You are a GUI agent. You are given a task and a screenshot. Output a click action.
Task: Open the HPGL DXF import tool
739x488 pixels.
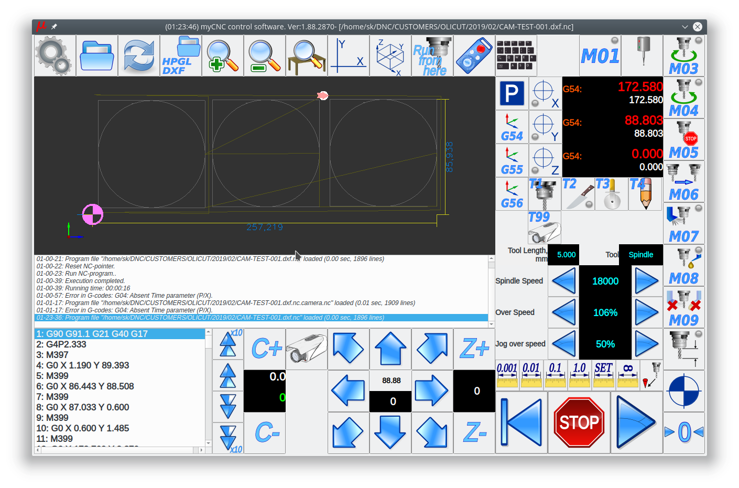[x=181, y=56]
